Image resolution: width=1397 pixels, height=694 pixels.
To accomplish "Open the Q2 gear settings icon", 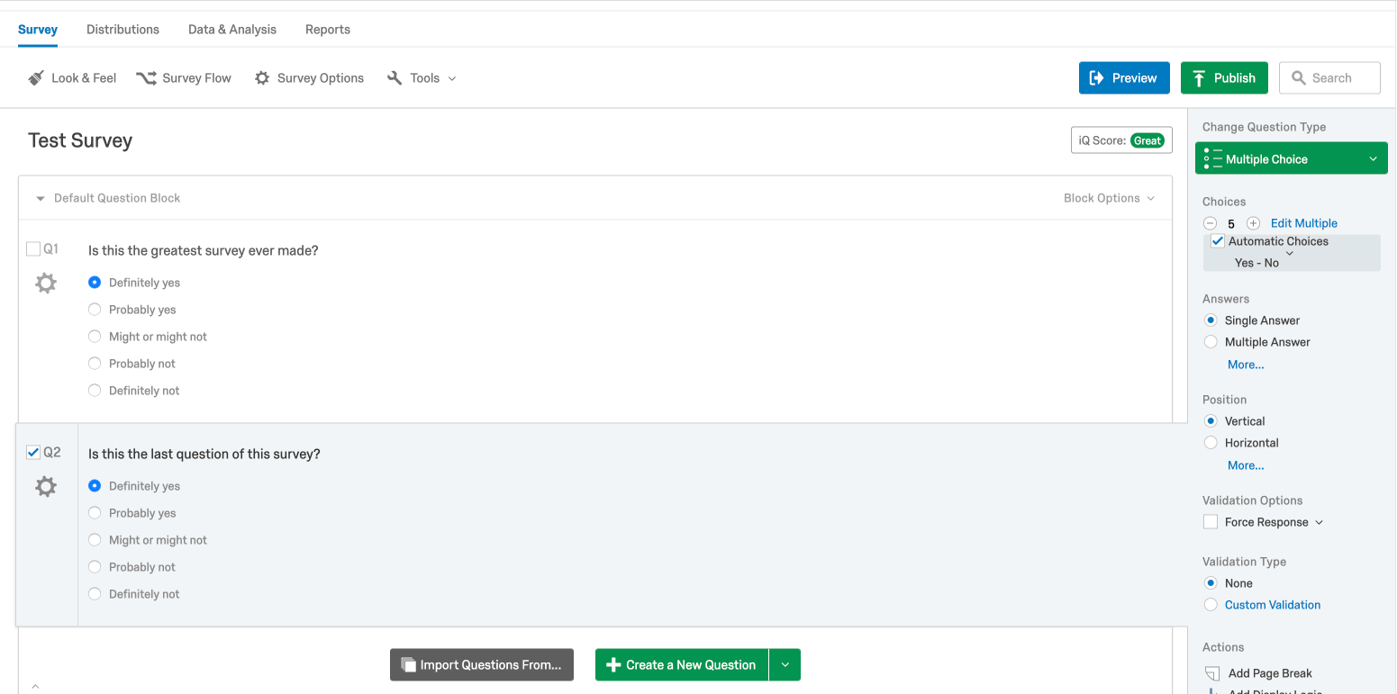I will (46, 487).
